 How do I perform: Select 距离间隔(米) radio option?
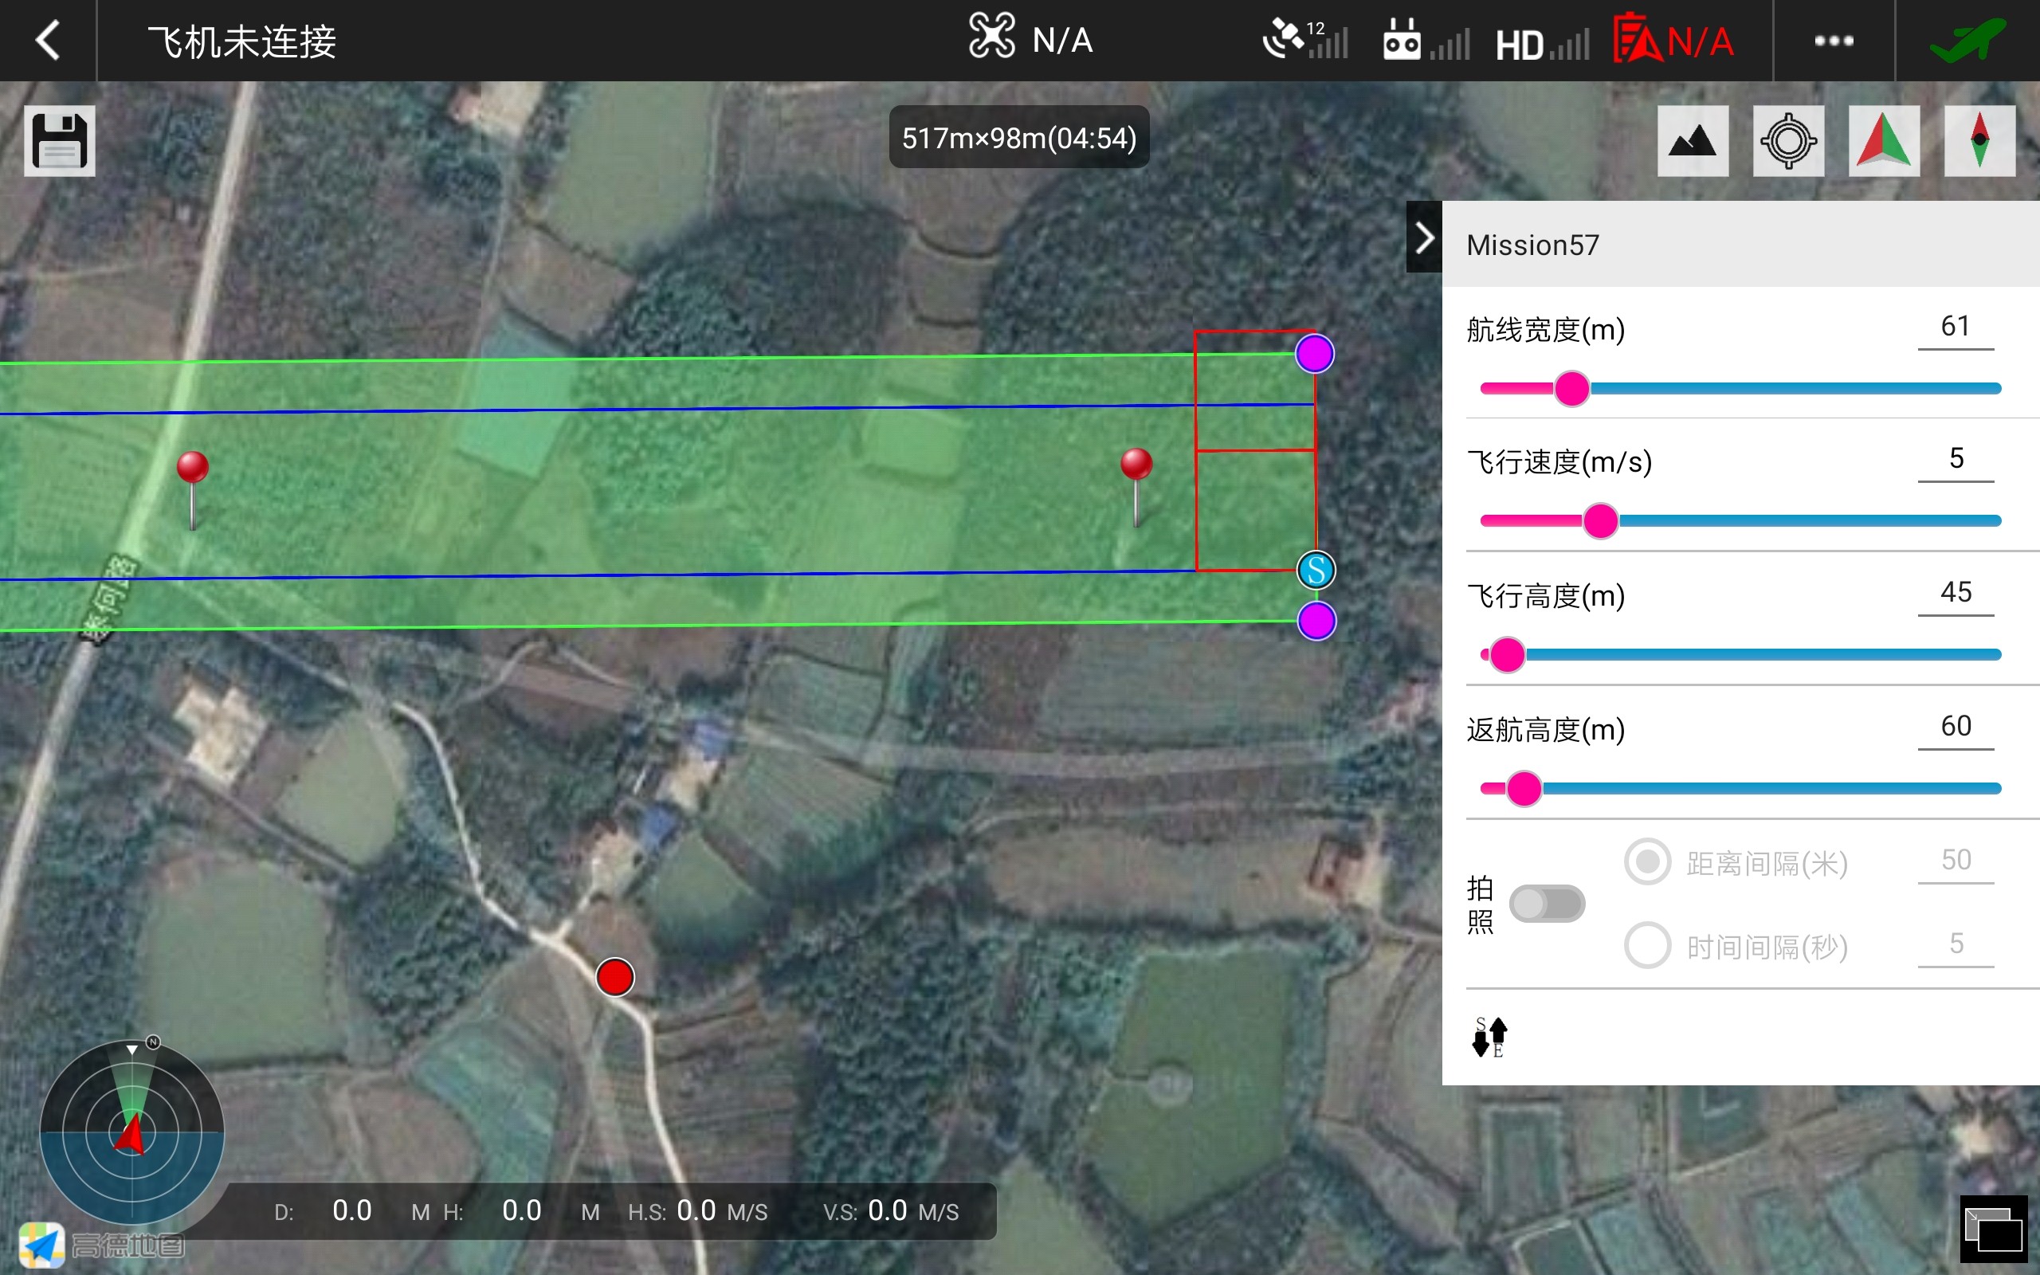tap(1647, 861)
